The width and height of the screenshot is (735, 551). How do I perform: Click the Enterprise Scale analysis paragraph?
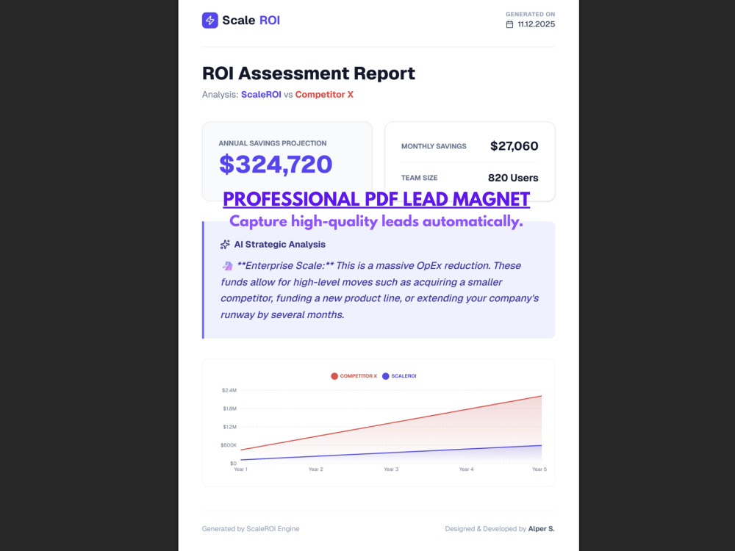(380, 290)
